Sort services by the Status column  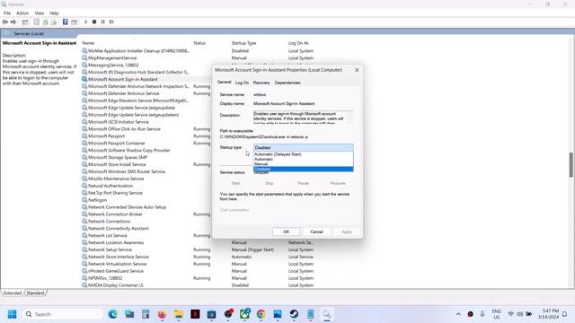(x=199, y=43)
